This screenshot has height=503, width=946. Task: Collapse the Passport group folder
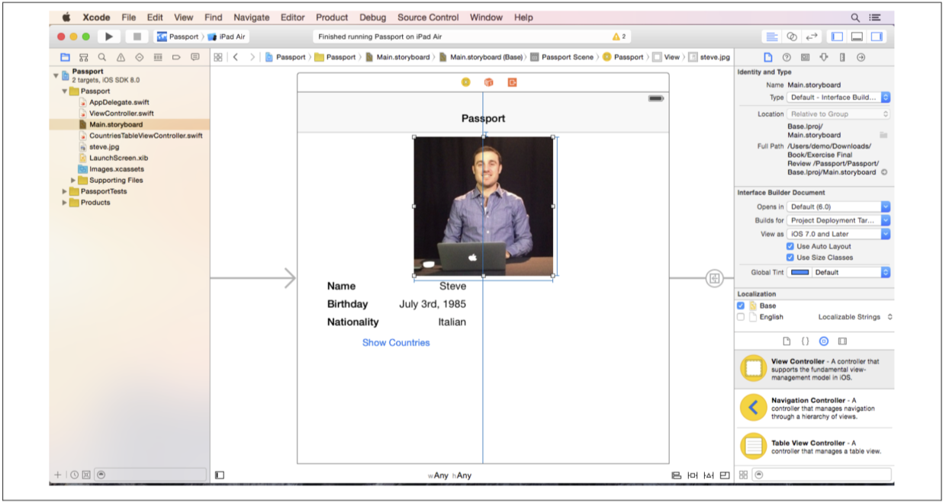66,91
